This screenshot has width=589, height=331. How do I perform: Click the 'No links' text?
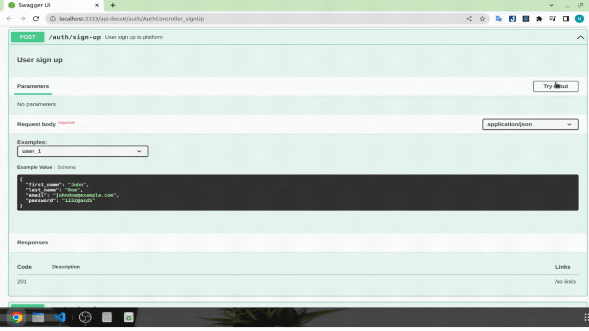pyautogui.click(x=565, y=281)
